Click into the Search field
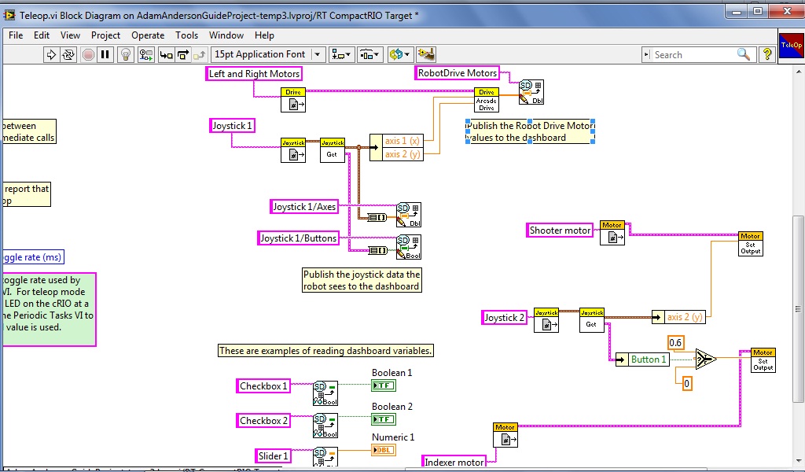Image resolution: width=805 pixels, height=472 pixels. (693, 55)
